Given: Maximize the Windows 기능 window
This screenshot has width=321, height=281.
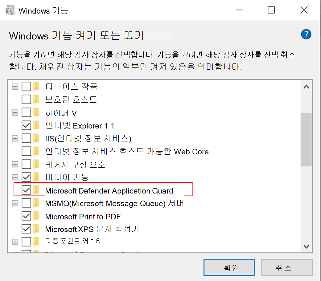Looking at the screenshot, I should (x=271, y=10).
